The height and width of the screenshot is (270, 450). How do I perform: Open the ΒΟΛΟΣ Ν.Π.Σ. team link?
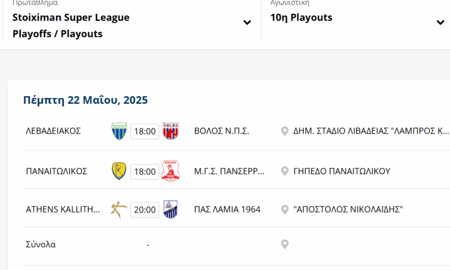[x=222, y=131]
